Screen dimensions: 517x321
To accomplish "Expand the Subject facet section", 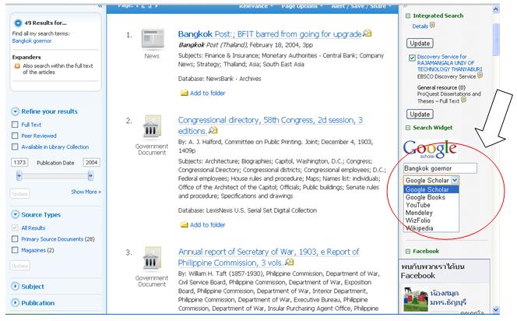I will (x=16, y=287).
